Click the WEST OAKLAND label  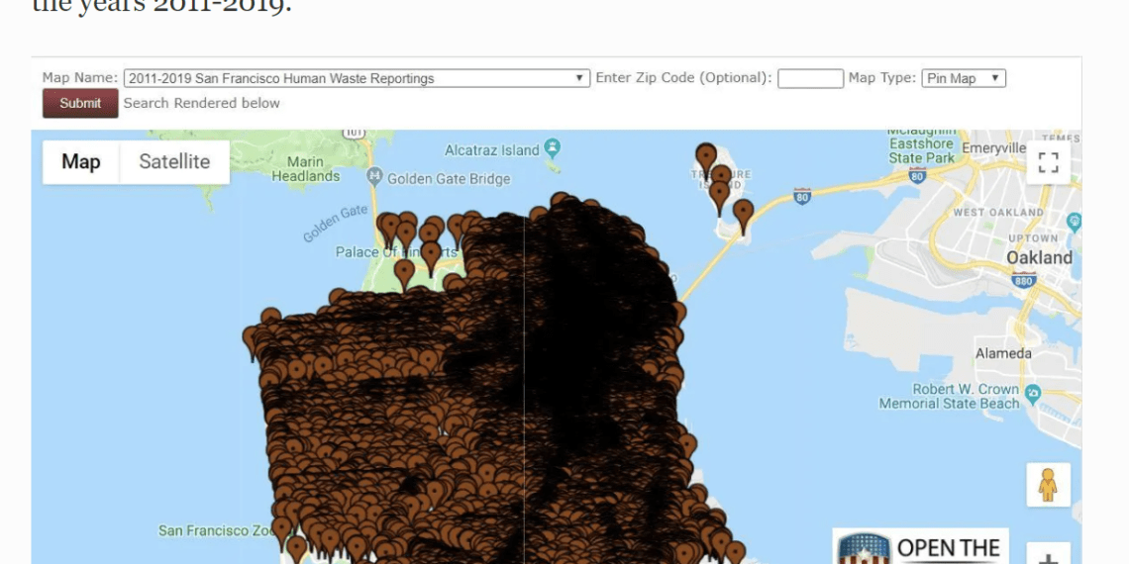(x=998, y=212)
